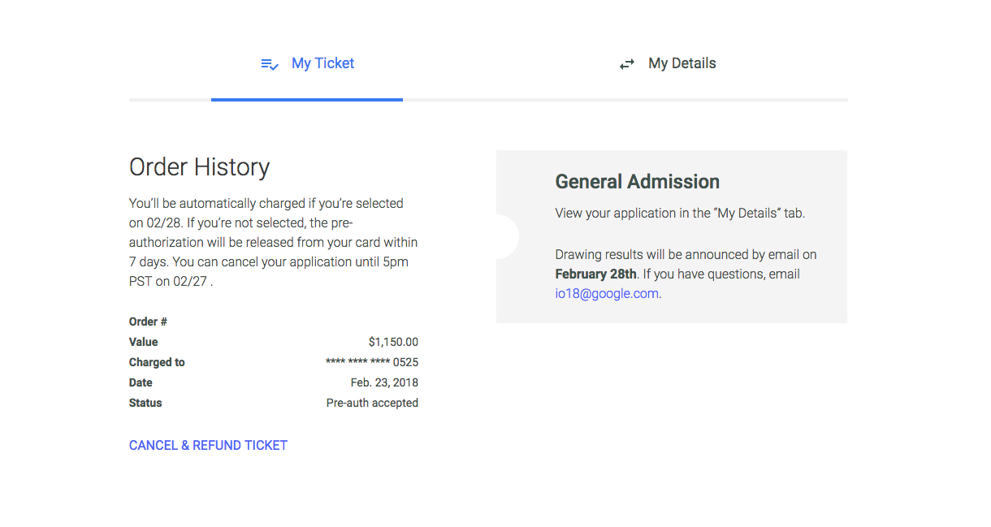Click the Pre-auth accepted status text

click(372, 403)
